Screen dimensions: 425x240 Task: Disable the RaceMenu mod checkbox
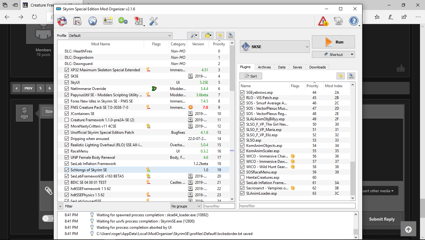67,151
